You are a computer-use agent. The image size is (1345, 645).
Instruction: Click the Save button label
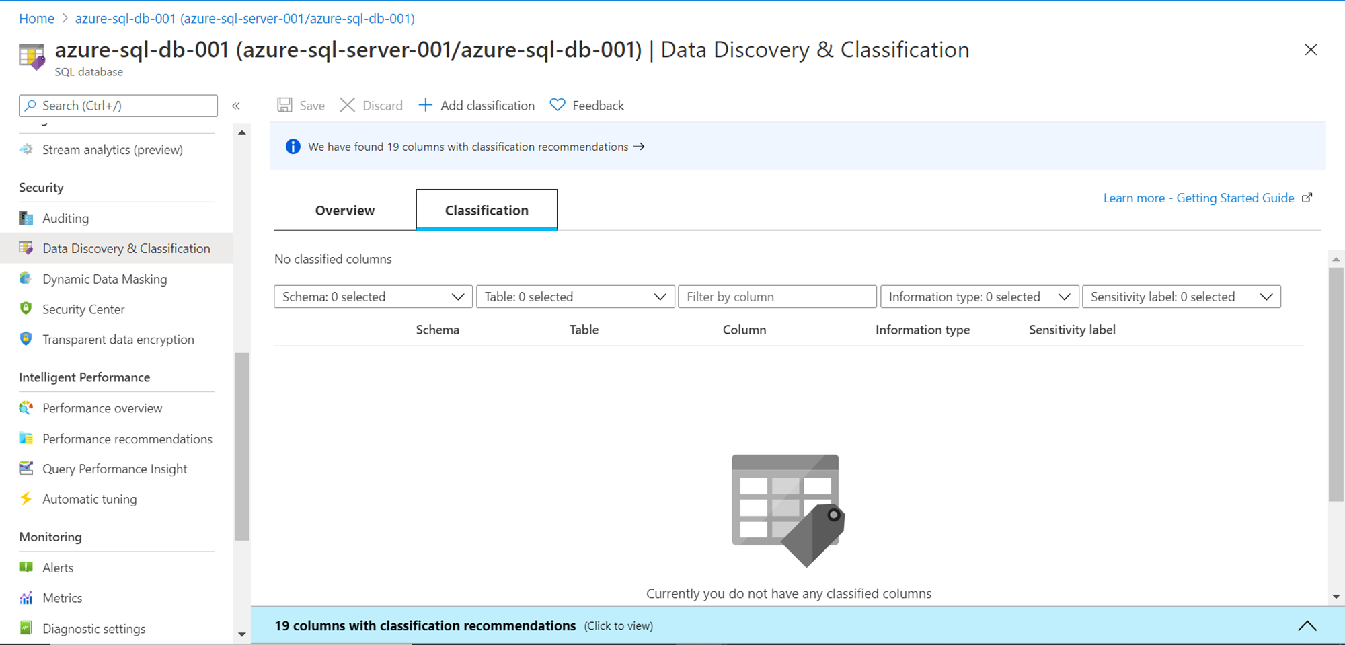point(312,106)
